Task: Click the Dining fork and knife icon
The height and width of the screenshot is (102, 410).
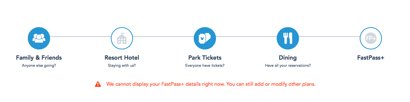Action: point(288,38)
